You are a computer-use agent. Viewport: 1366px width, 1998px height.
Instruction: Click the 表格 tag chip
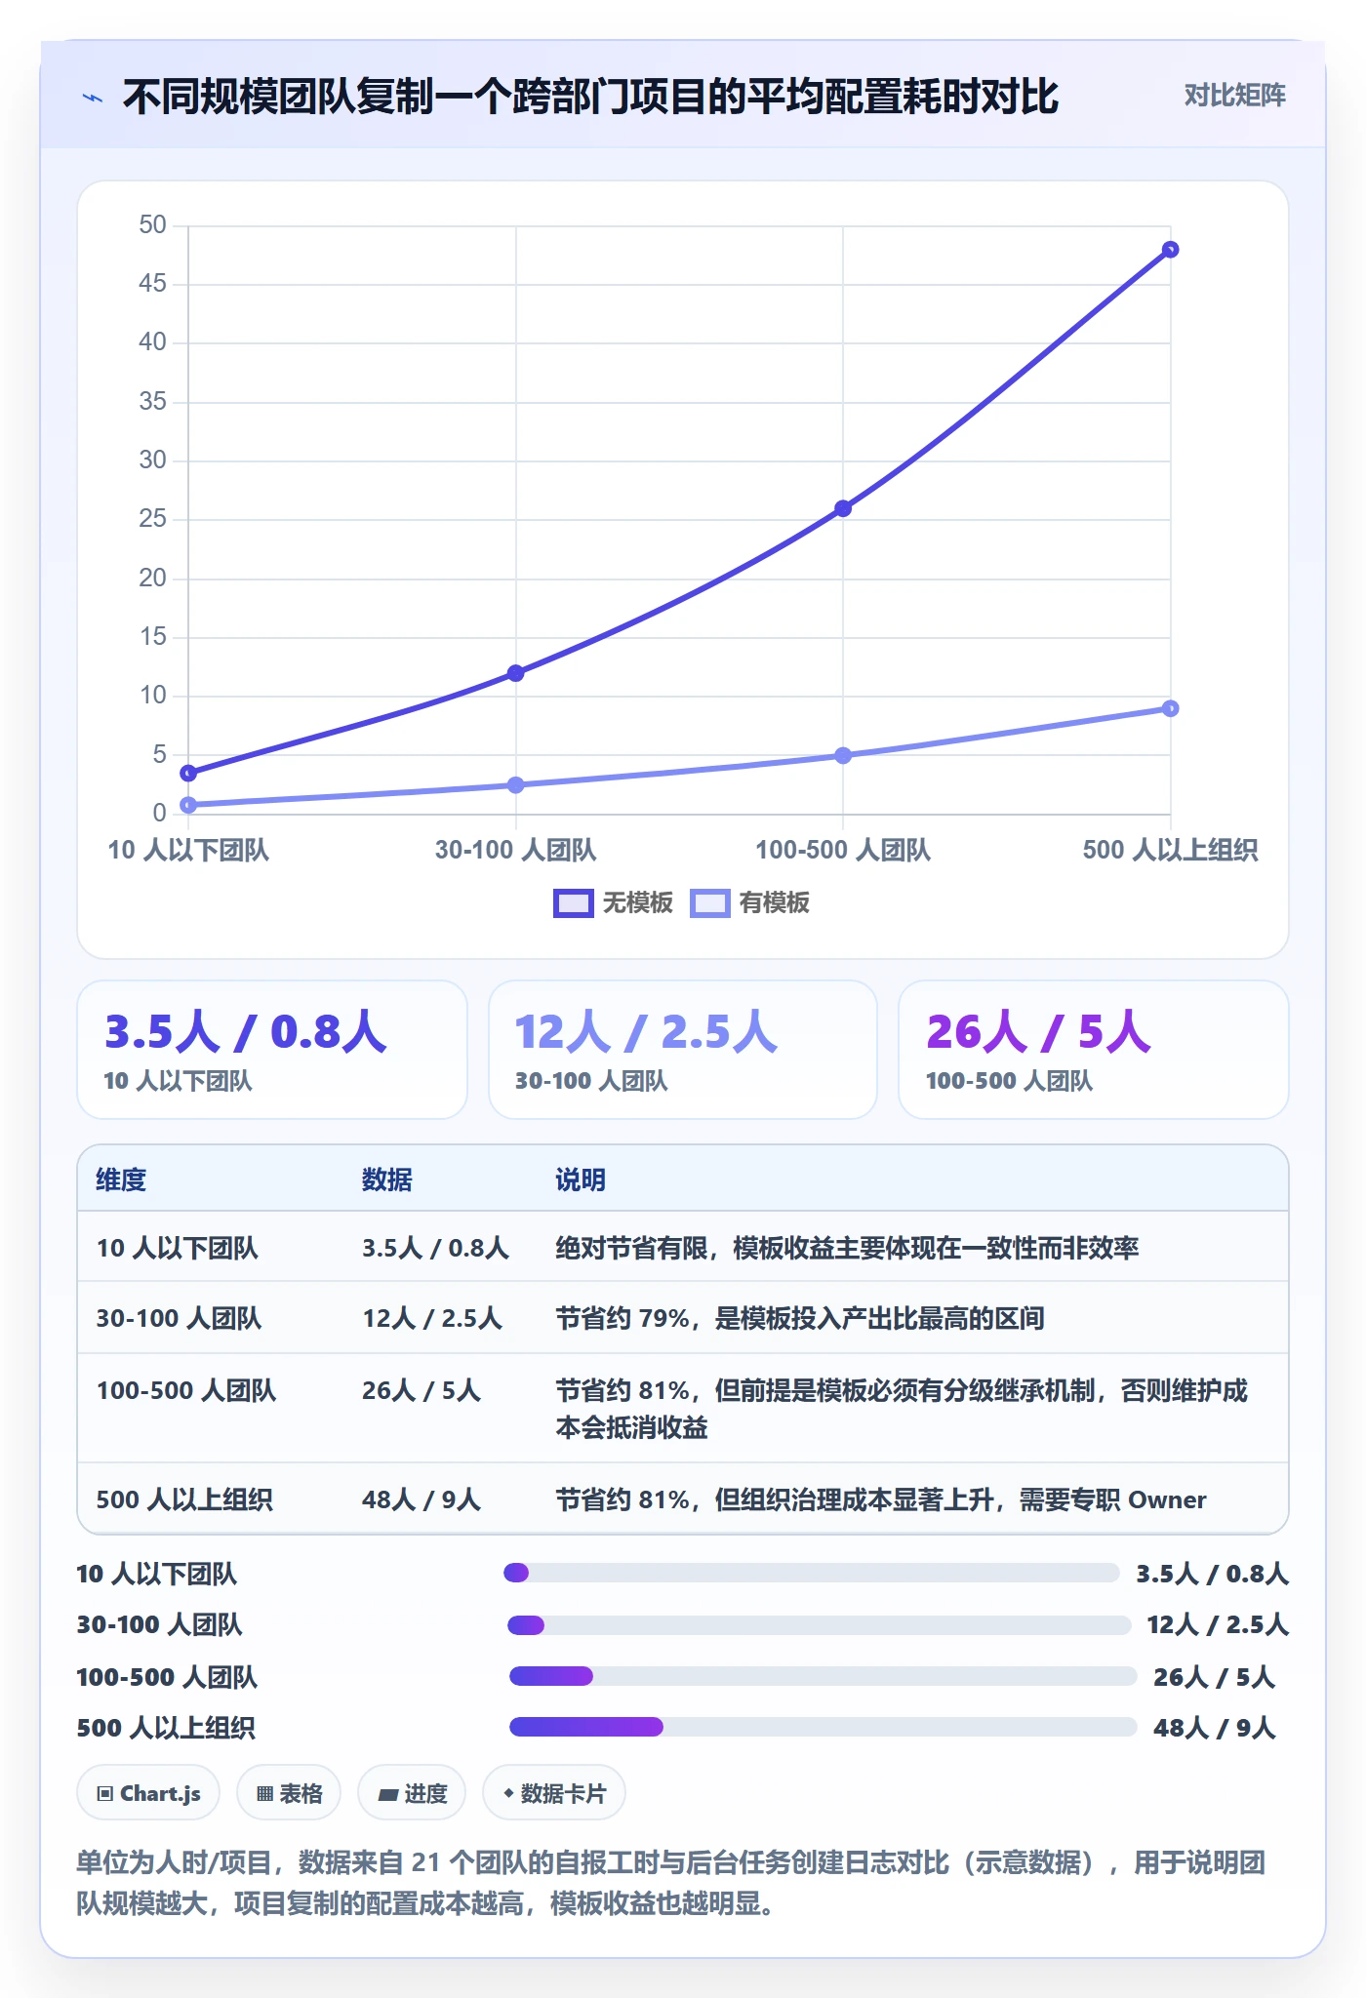(289, 1793)
